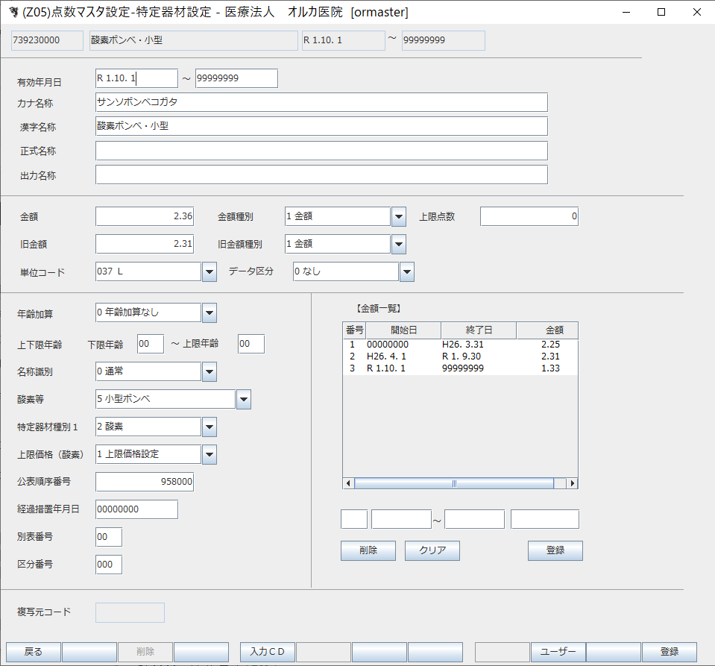Click the 終了日 column header
The image size is (715, 666).
(479, 330)
